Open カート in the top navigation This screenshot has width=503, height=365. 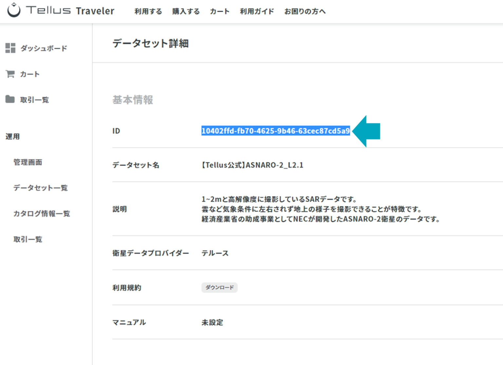219,11
